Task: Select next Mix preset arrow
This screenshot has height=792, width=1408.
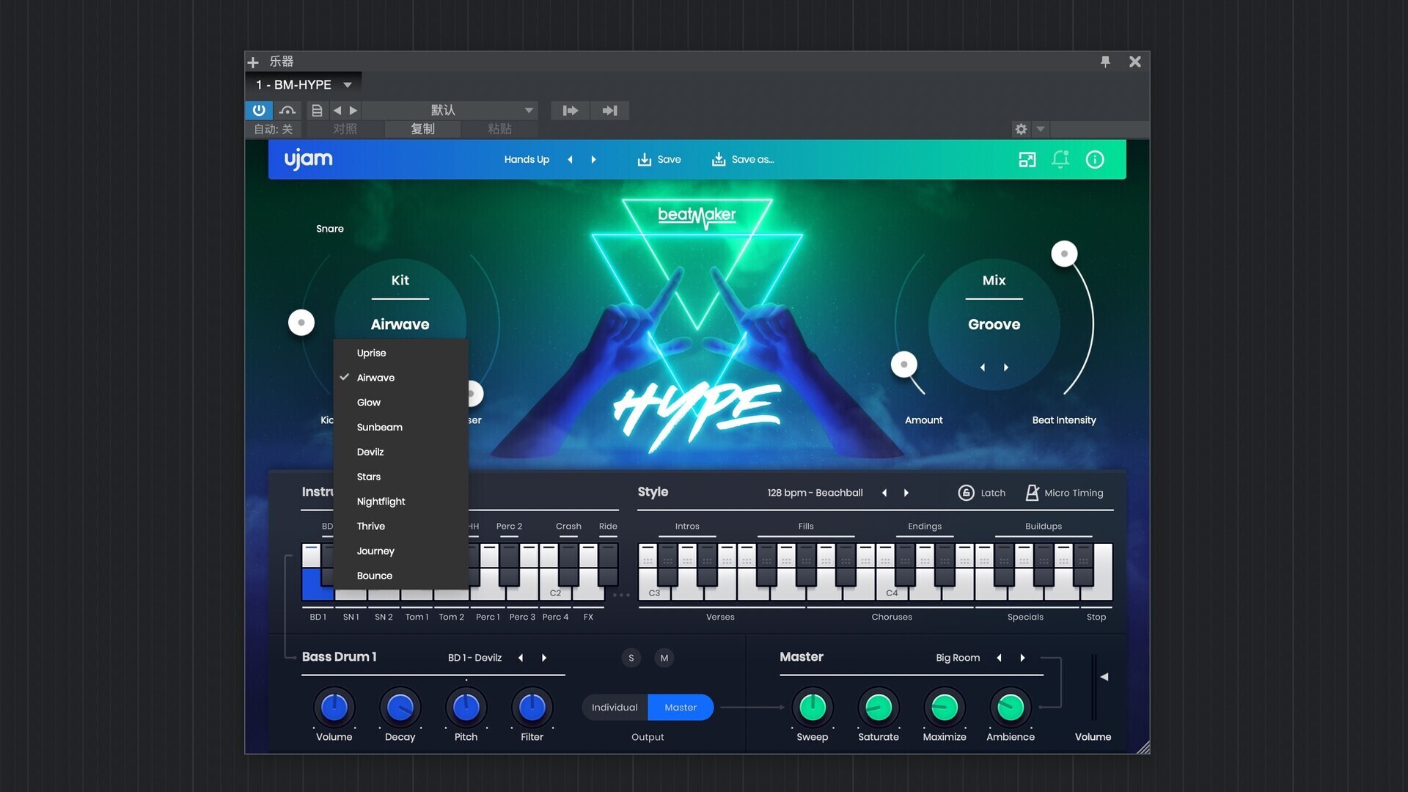Action: (x=1006, y=367)
